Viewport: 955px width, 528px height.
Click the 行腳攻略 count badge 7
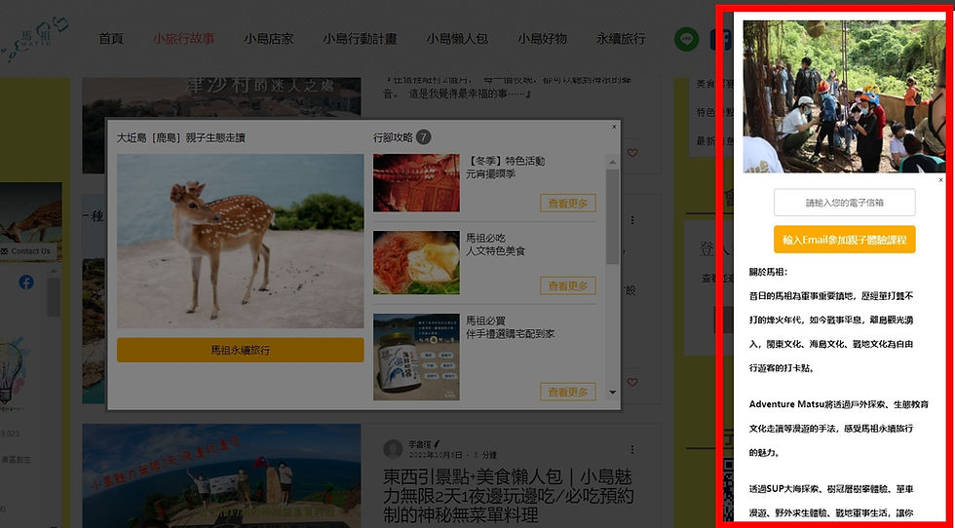coord(423,137)
